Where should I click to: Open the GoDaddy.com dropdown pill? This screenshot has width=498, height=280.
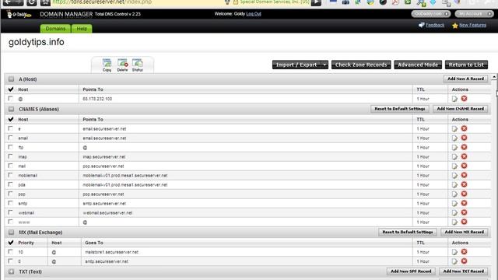[x=430, y=14]
